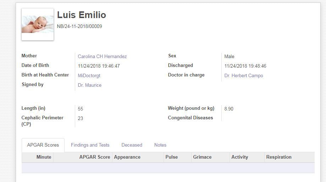Select the Deceased tab
The width and height of the screenshot is (326, 182).
[132, 145]
